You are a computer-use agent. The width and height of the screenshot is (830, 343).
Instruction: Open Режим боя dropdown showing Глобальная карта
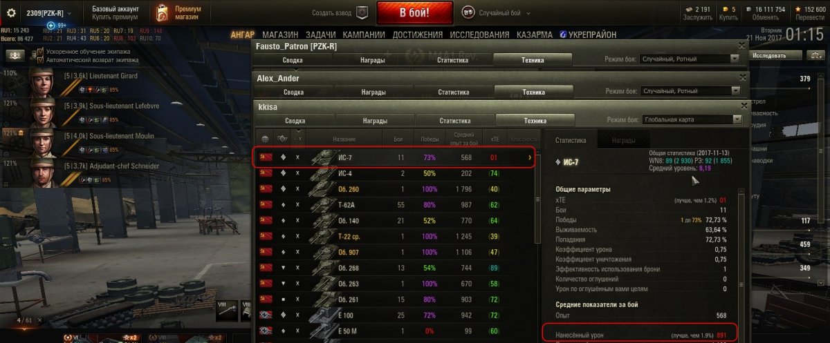[692, 119]
